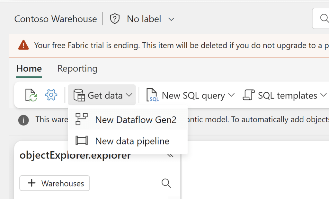Open the settings gear icon
This screenshot has width=329, height=199.
(x=51, y=95)
